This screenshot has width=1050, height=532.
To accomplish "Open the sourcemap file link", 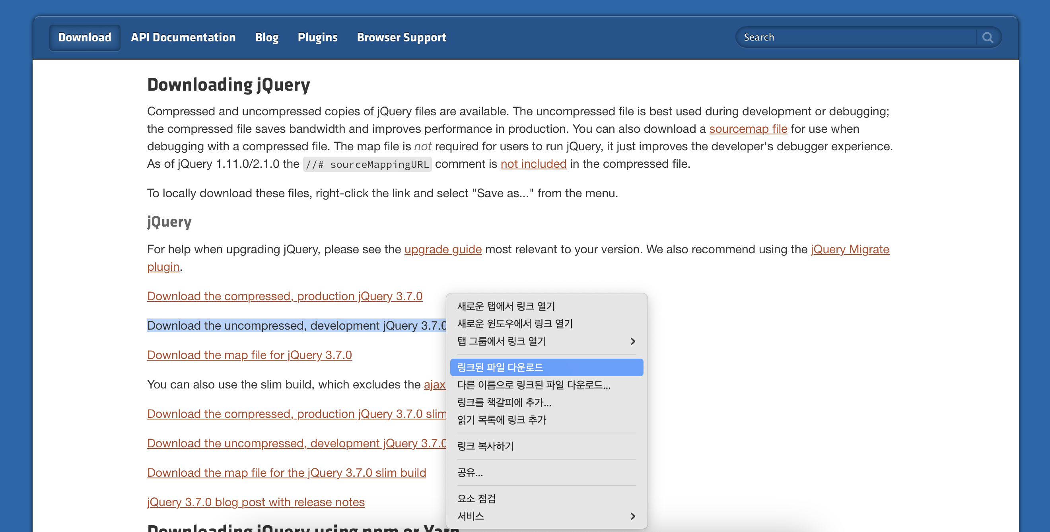I will (748, 129).
